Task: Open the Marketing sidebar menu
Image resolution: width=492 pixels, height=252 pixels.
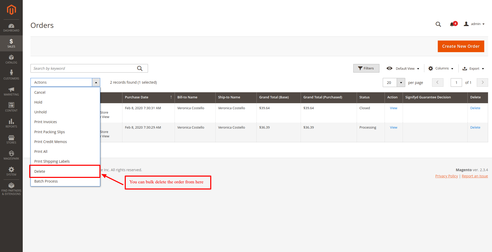Action: (x=11, y=91)
